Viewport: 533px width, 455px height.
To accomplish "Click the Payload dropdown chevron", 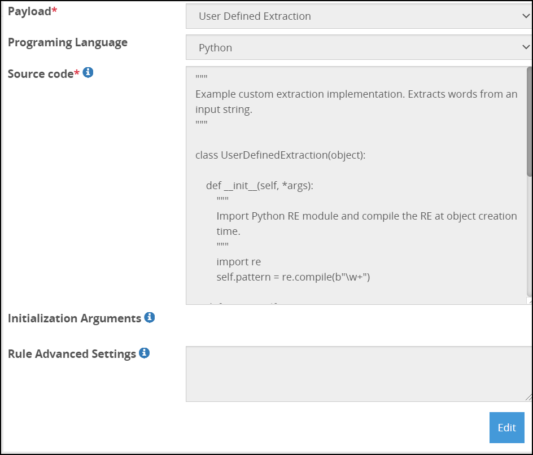I will point(526,16).
